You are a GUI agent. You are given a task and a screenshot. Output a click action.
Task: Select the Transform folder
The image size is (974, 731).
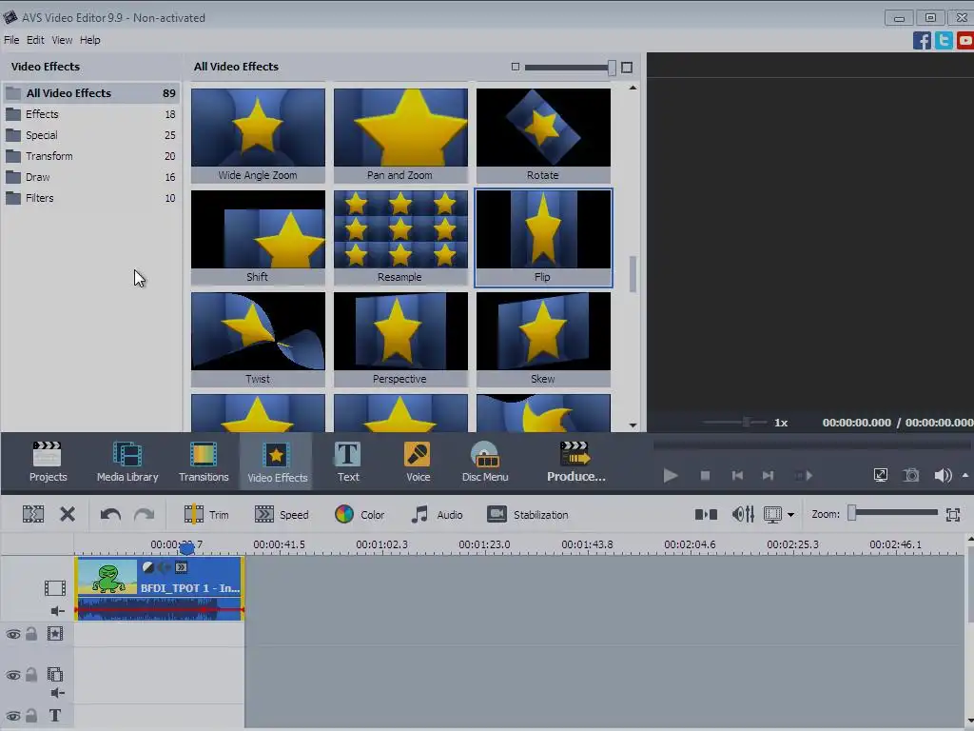(91, 156)
